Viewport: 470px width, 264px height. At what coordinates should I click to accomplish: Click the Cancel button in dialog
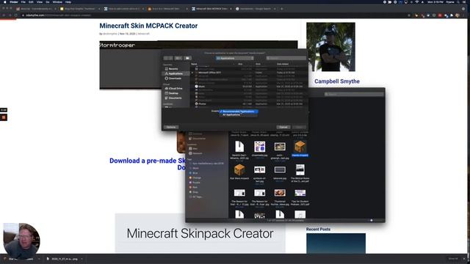click(283, 127)
